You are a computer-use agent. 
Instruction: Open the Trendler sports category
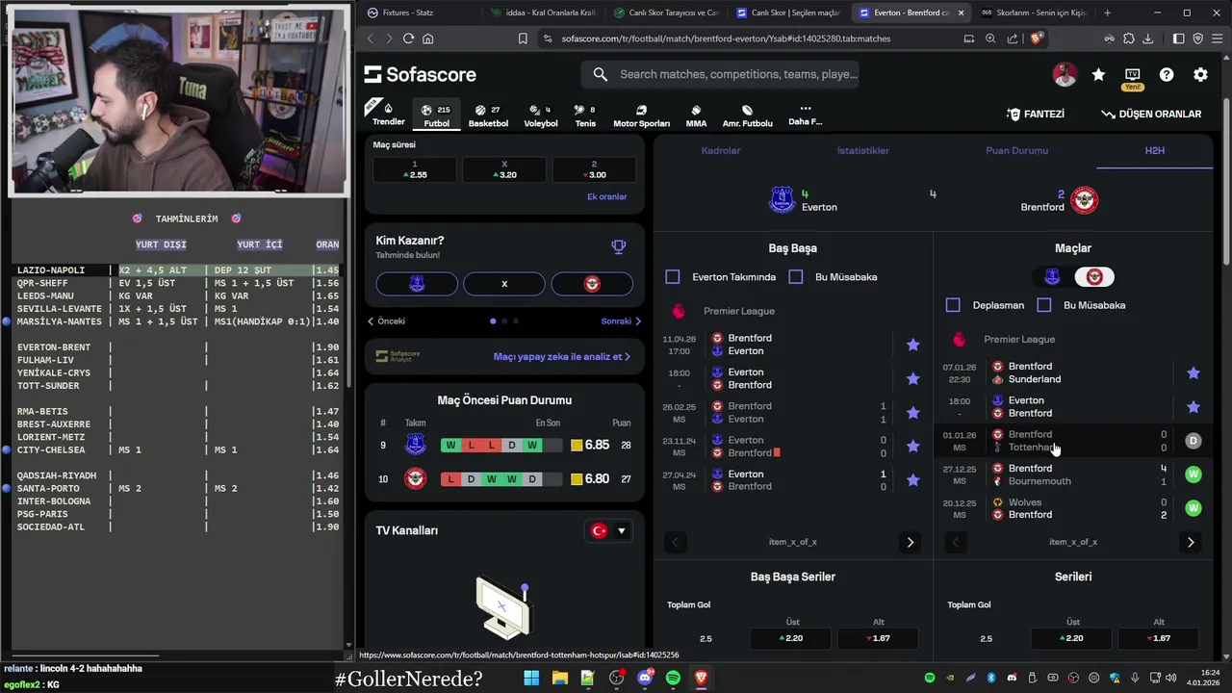[x=388, y=113]
